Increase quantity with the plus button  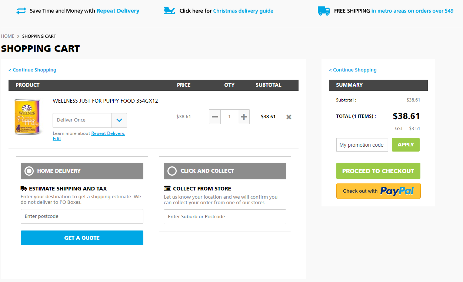tap(244, 117)
